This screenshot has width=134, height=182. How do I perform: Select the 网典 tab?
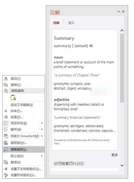(x=56, y=23)
